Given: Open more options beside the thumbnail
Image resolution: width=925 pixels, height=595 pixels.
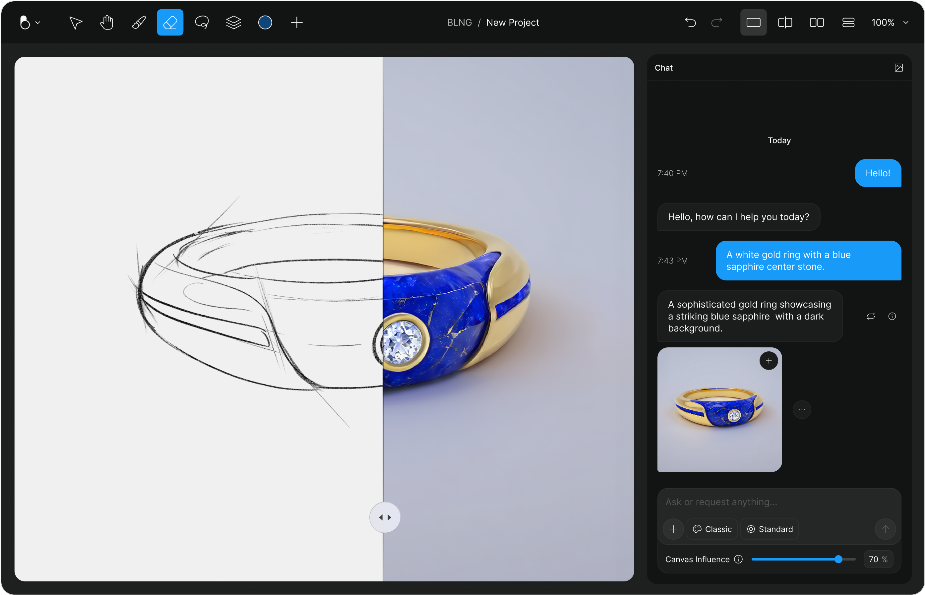Looking at the screenshot, I should point(802,410).
